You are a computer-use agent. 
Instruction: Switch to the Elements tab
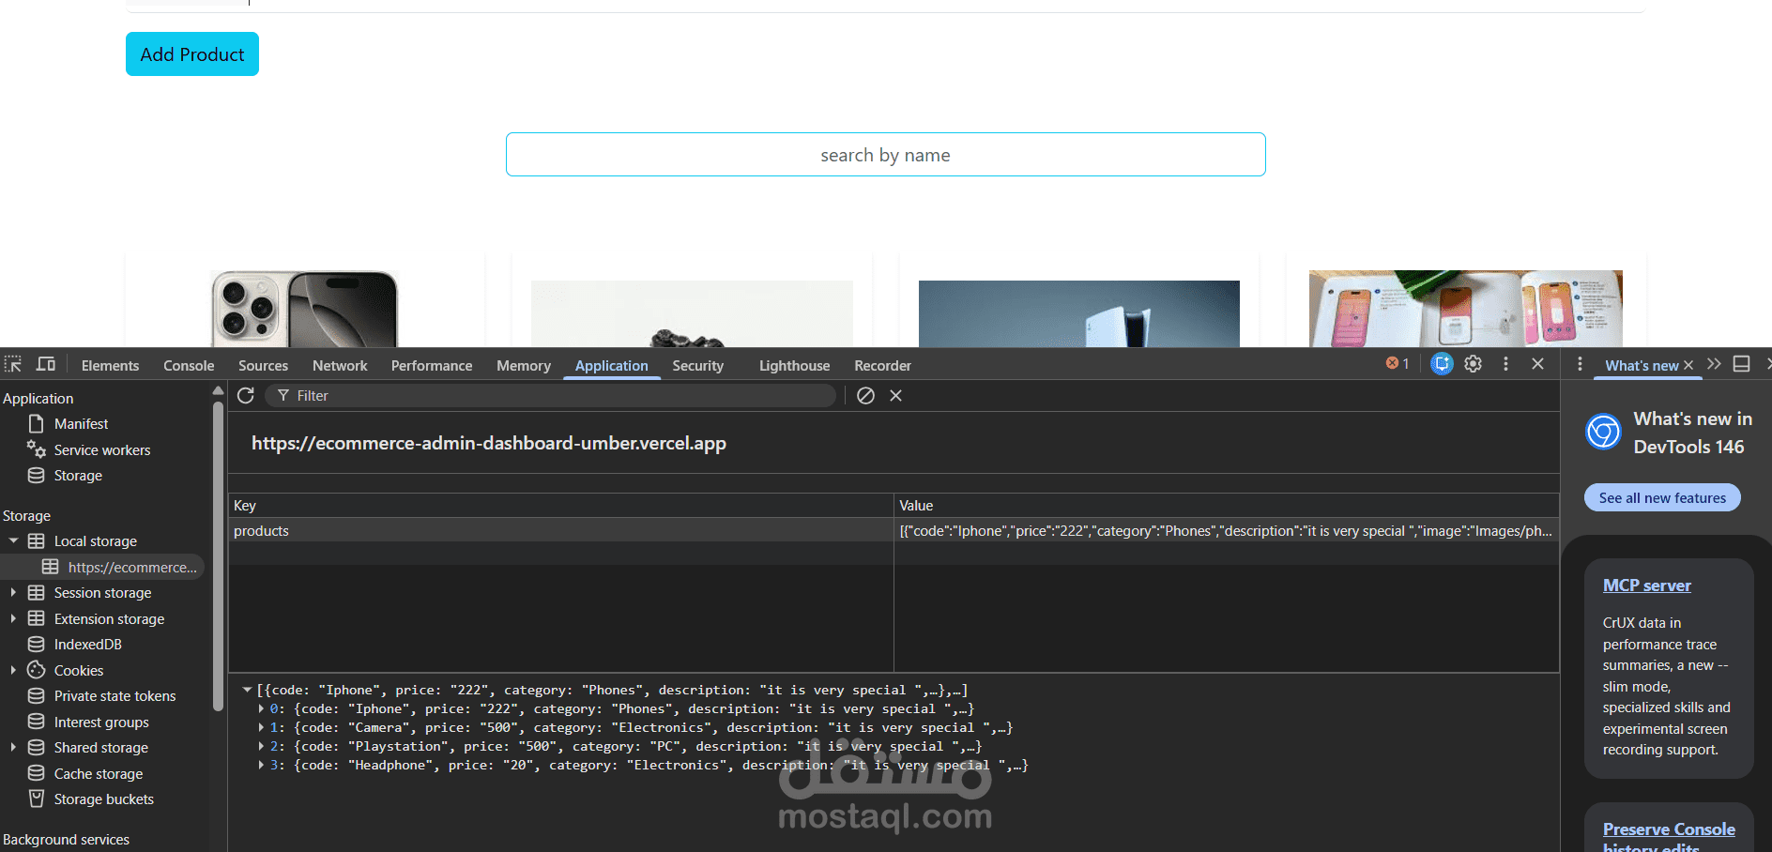point(110,366)
